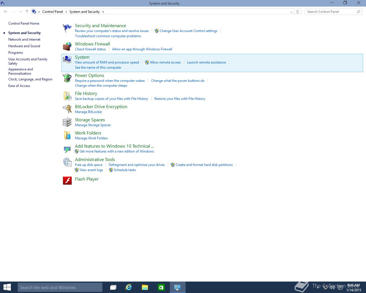The height and width of the screenshot is (293, 366).
Task: Open the recent locations dropdown arrow
Action: [21, 12]
